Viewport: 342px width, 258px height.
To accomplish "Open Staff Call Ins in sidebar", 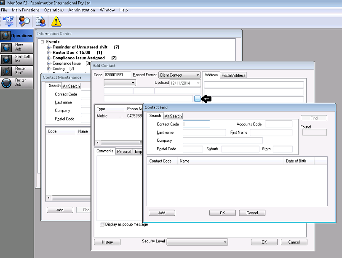I will 7,59.
